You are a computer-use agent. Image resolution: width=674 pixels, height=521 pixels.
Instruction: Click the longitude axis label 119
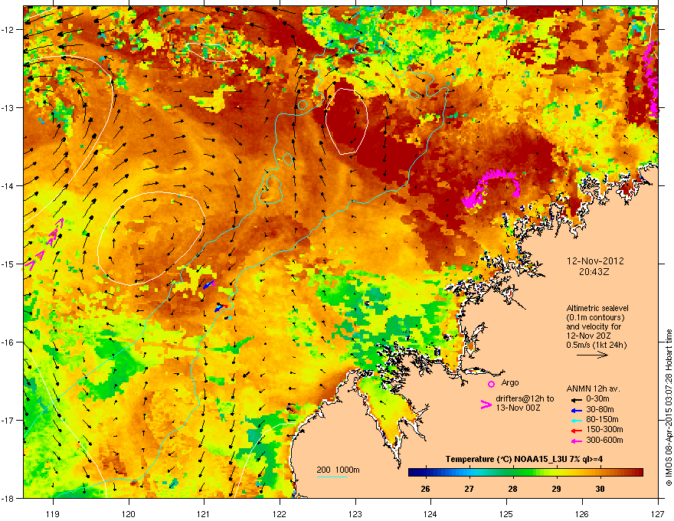point(53,513)
